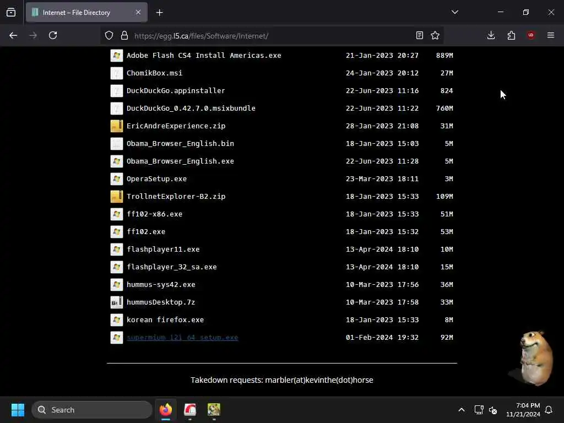Click the 7z archive icon beside hummusDesktop.7z
Image resolution: width=564 pixels, height=423 pixels.
(x=117, y=302)
